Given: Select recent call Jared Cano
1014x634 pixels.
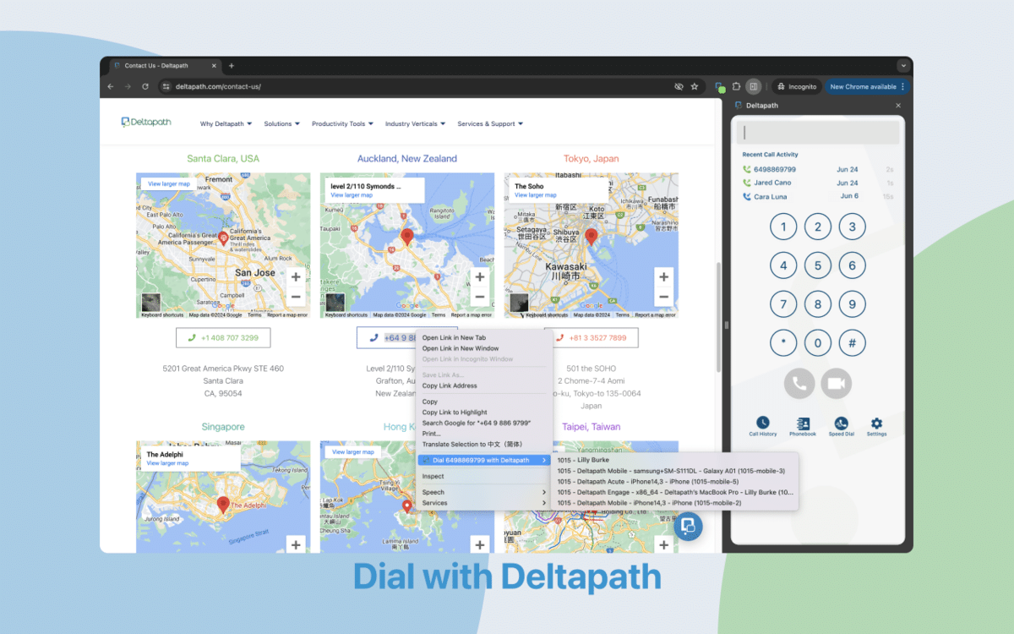Looking at the screenshot, I should (818, 183).
